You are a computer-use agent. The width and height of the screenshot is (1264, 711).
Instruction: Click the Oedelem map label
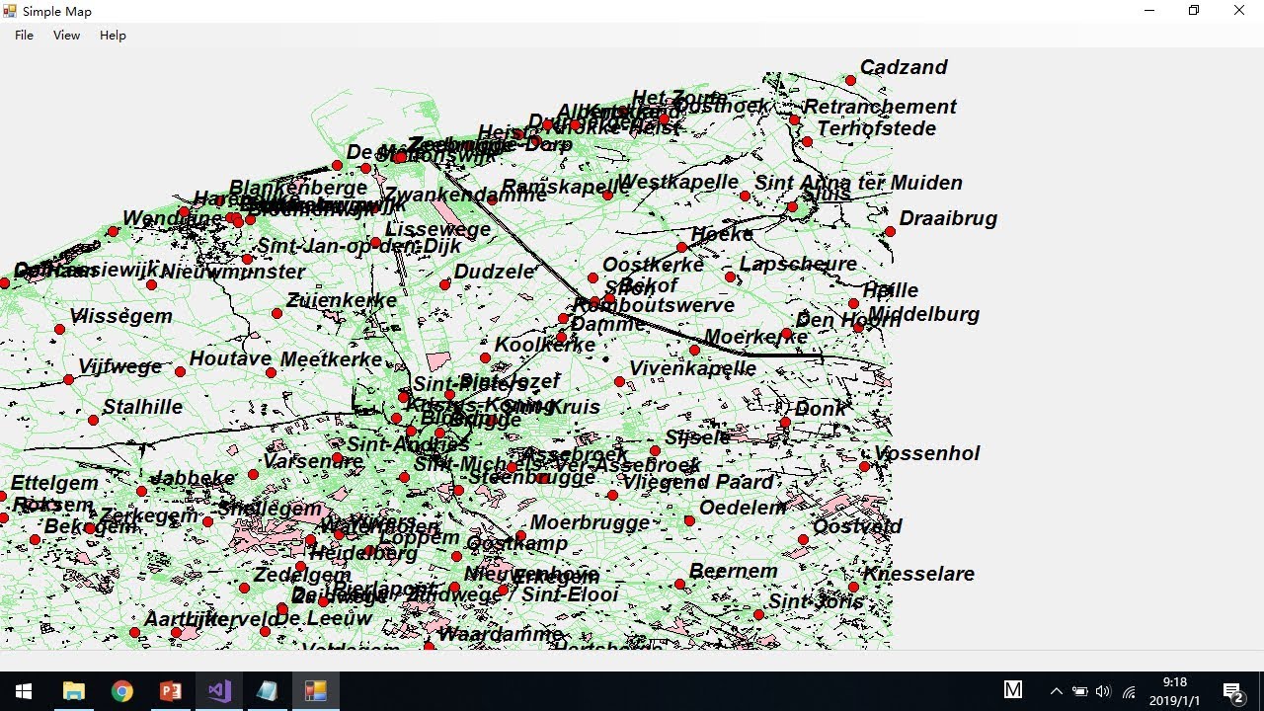click(x=743, y=508)
